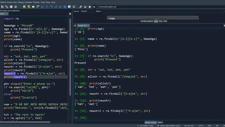
Task: Open the Run menu
Action: (15, 2)
